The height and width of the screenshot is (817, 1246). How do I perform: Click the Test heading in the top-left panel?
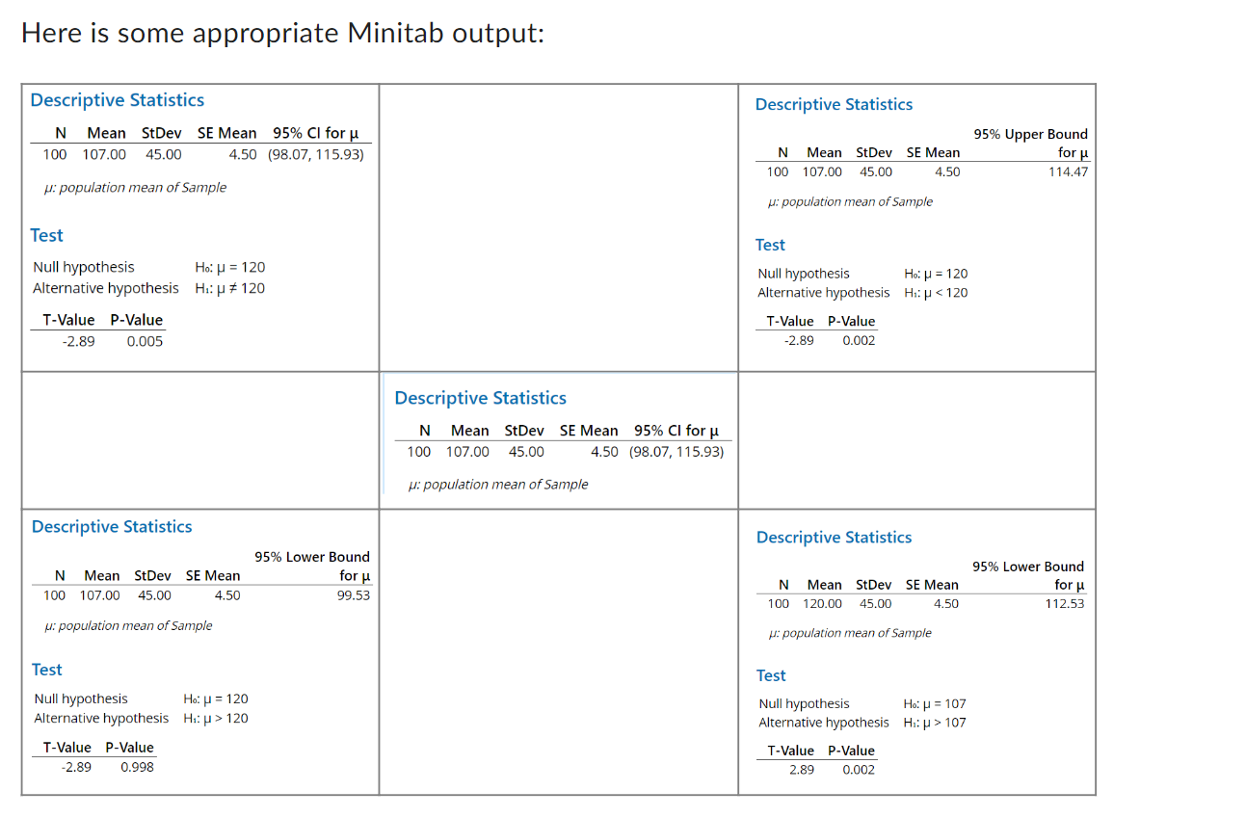point(46,234)
